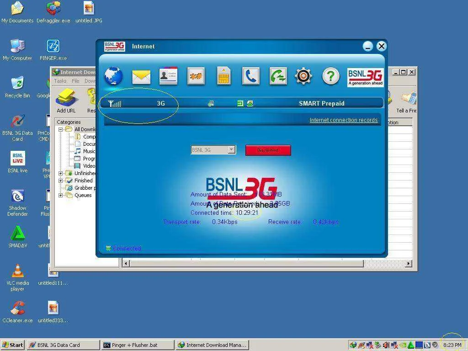Click the Add URL icon in download manager
Screen dimensions: 468x351
[66, 101]
